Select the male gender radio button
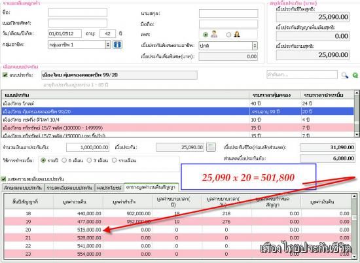360x263 pixels. pyautogui.click(x=206, y=35)
